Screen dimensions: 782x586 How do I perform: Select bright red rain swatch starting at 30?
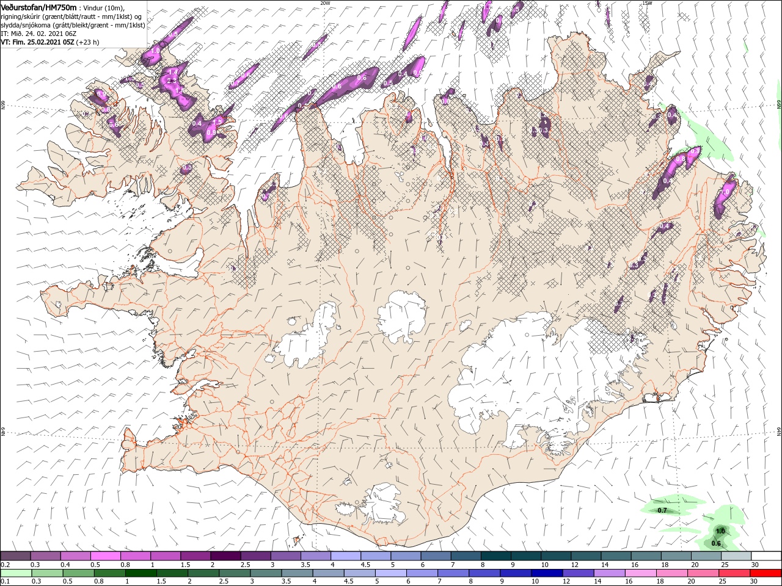[x=765, y=573]
